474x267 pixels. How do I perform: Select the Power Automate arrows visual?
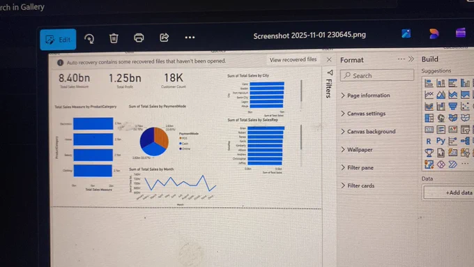pyautogui.click(x=453, y=165)
